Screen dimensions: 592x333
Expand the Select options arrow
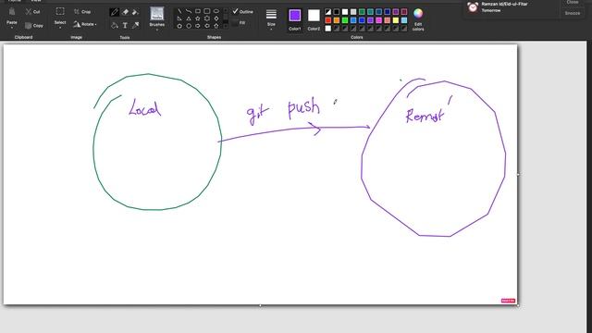pos(60,28)
